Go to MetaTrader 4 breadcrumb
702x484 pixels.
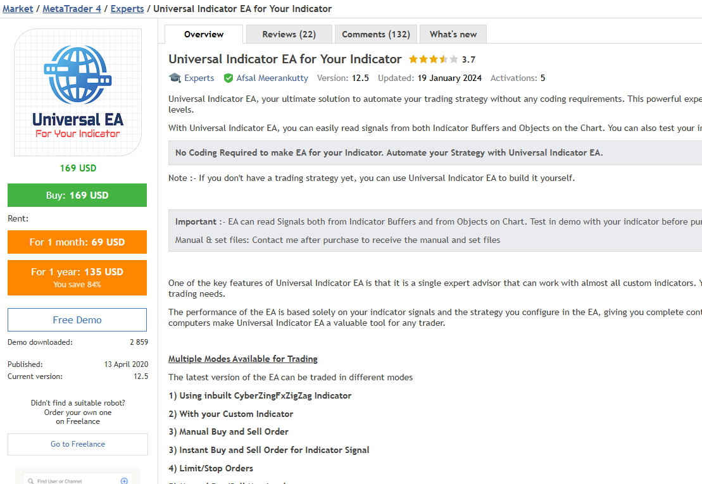72,8
